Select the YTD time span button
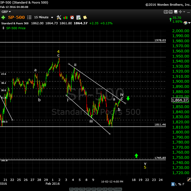The width and height of the screenshot is (191, 191). coord(82,189)
